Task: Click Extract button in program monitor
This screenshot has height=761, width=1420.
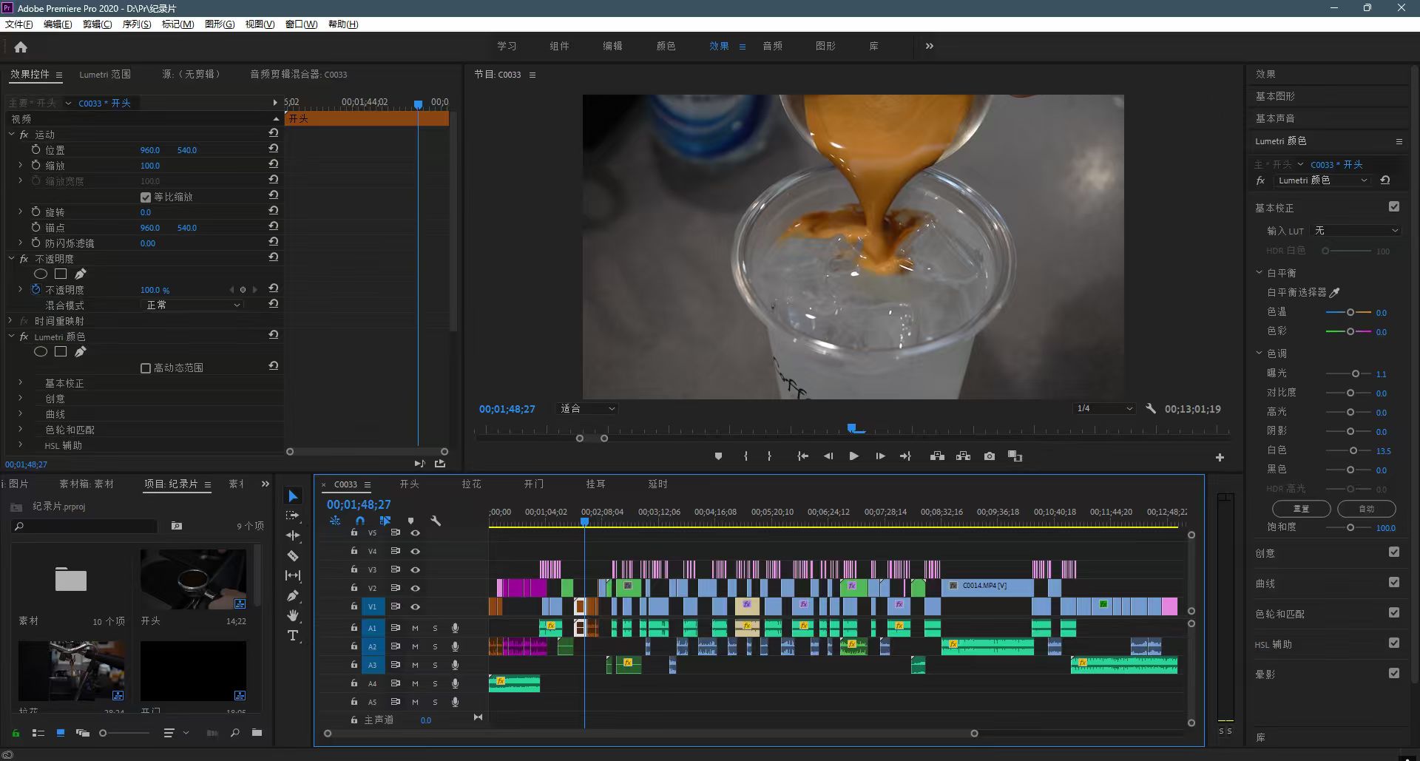Action: pos(963,456)
